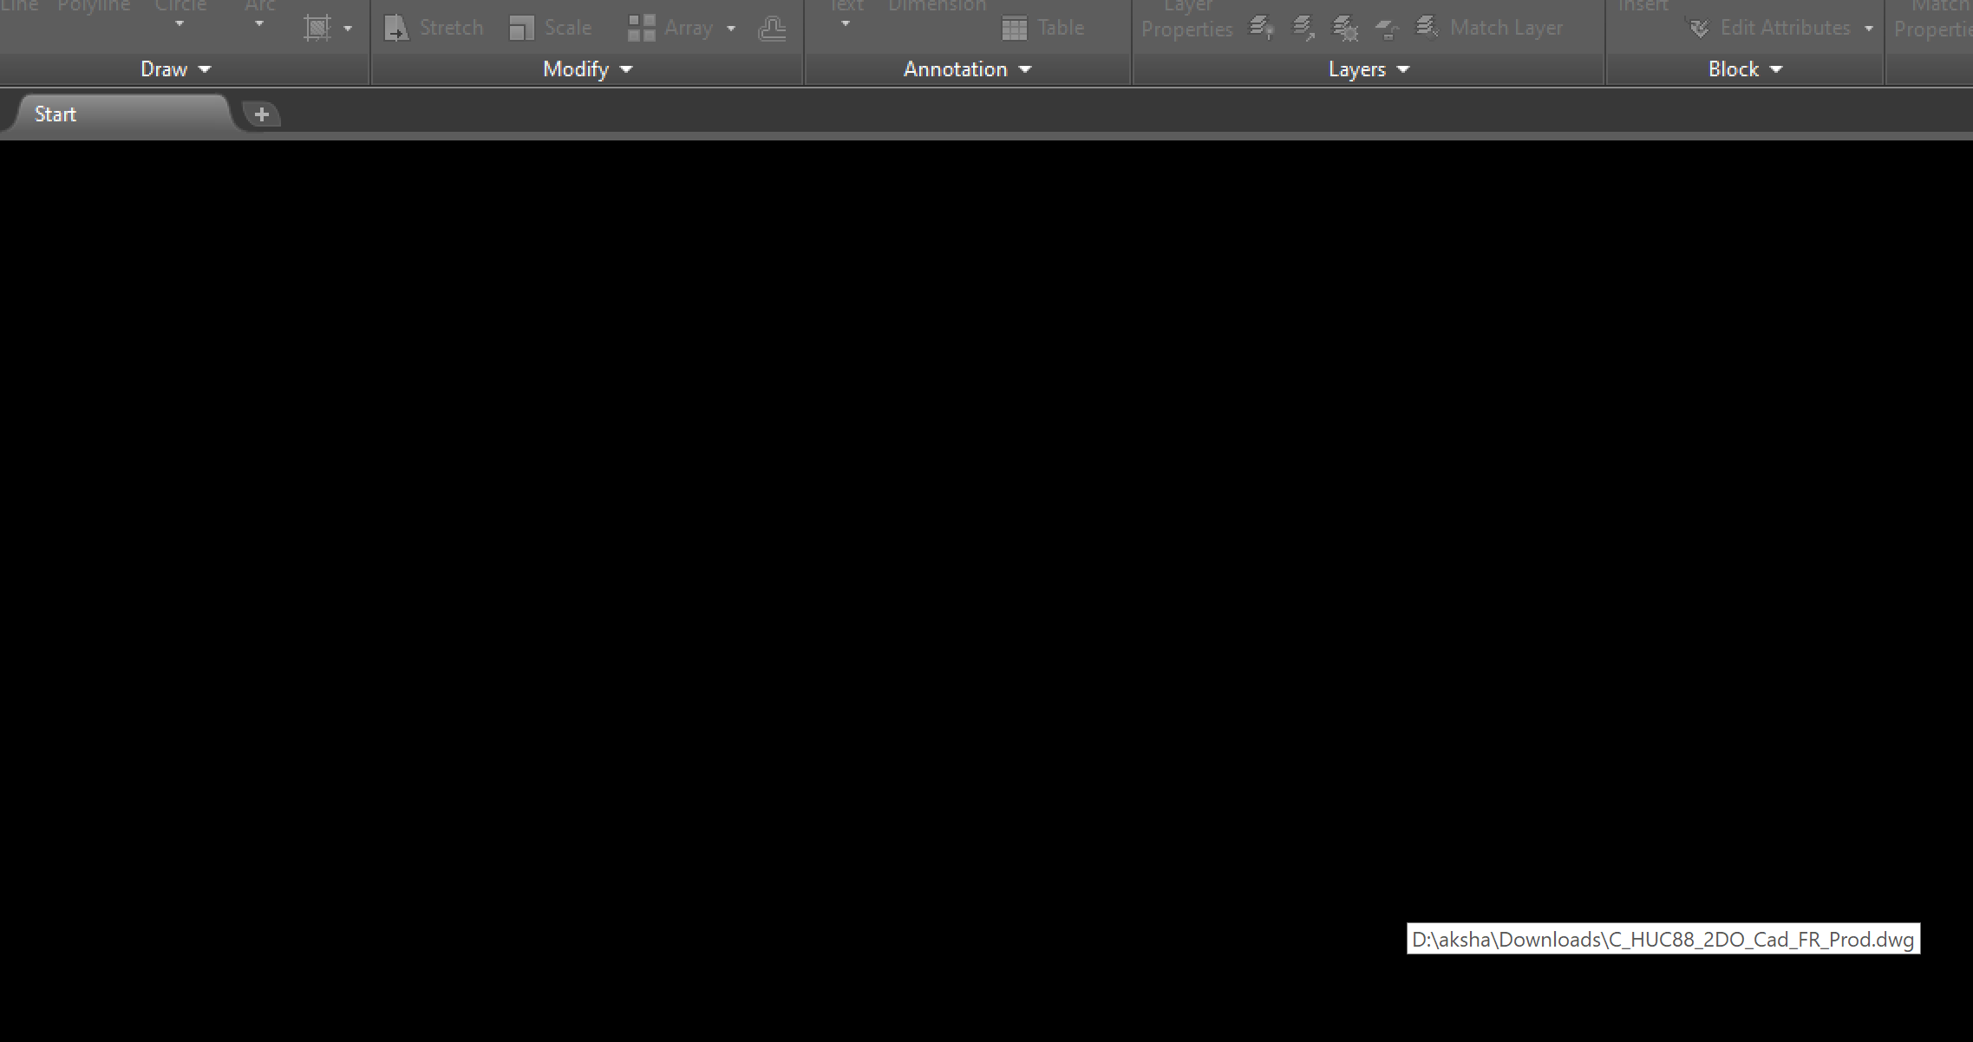Switch to the Start tab
Viewport: 1973px width, 1042px height.
(x=55, y=113)
